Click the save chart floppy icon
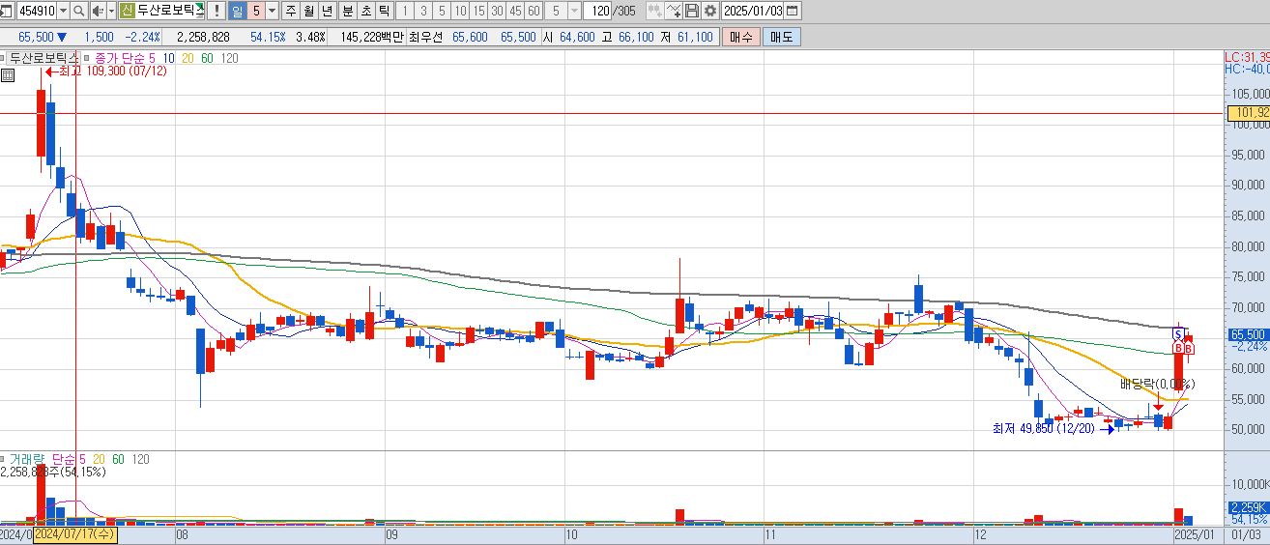The height and width of the screenshot is (545, 1270). pos(692,12)
